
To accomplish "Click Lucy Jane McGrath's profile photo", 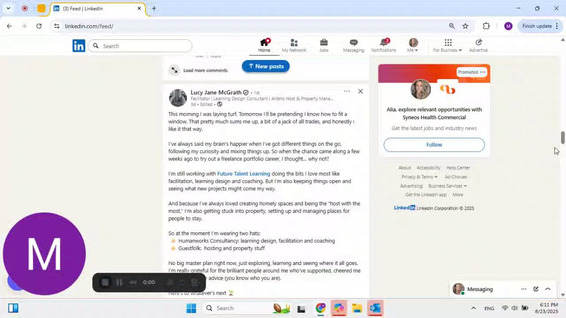I will 178,98.
